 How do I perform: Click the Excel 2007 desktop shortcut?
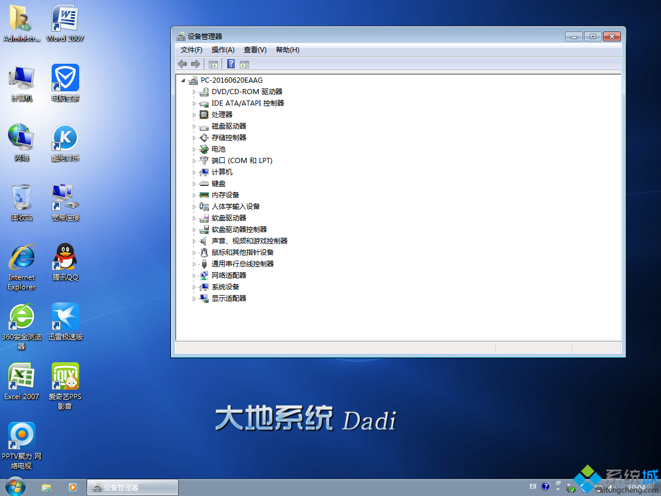coord(21,381)
